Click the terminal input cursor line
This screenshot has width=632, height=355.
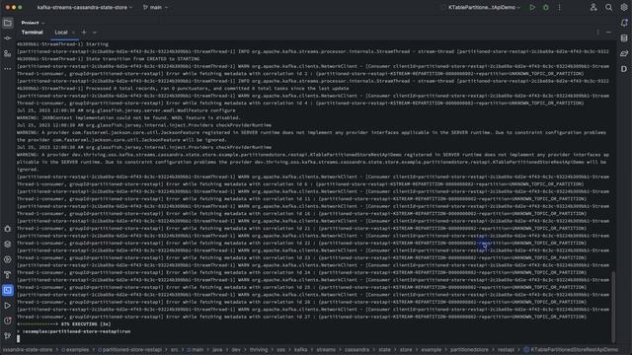pos(18,339)
